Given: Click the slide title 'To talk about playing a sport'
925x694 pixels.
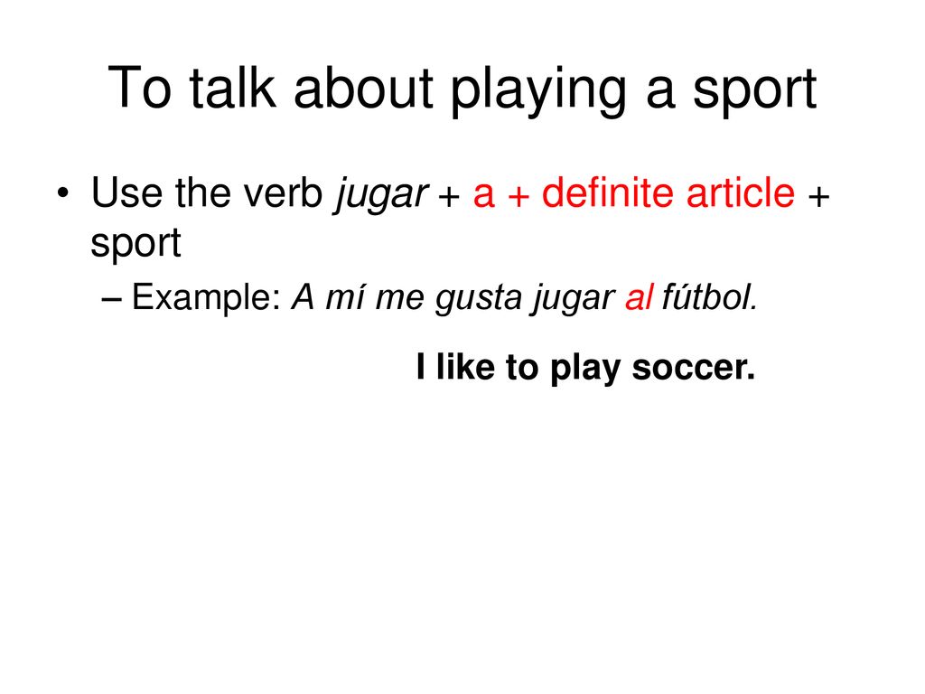Looking at the screenshot, I should pyautogui.click(x=462, y=89).
